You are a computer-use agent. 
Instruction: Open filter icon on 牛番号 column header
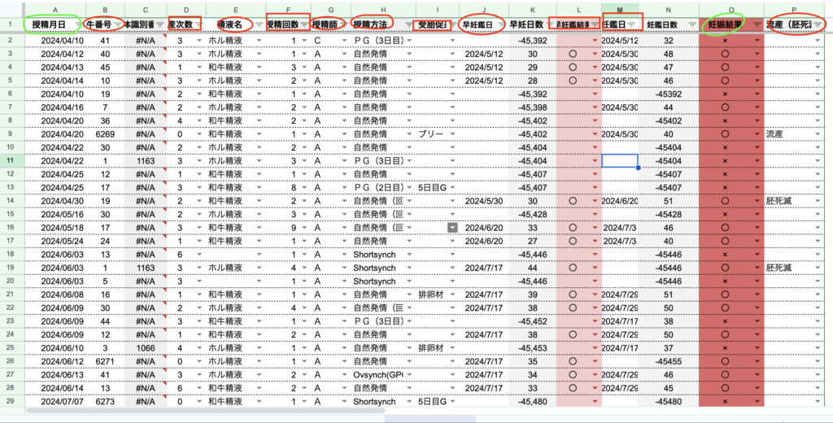pyautogui.click(x=118, y=25)
